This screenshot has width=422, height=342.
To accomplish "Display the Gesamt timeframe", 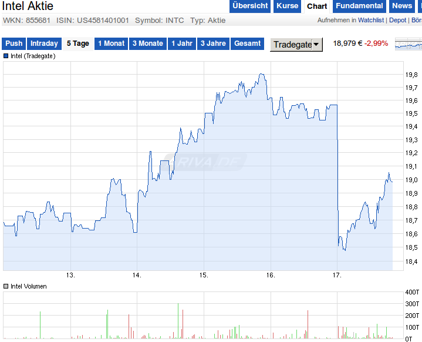I will point(247,43).
